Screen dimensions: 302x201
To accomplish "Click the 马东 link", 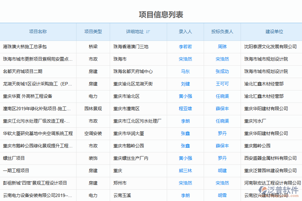I will pos(185,72).
